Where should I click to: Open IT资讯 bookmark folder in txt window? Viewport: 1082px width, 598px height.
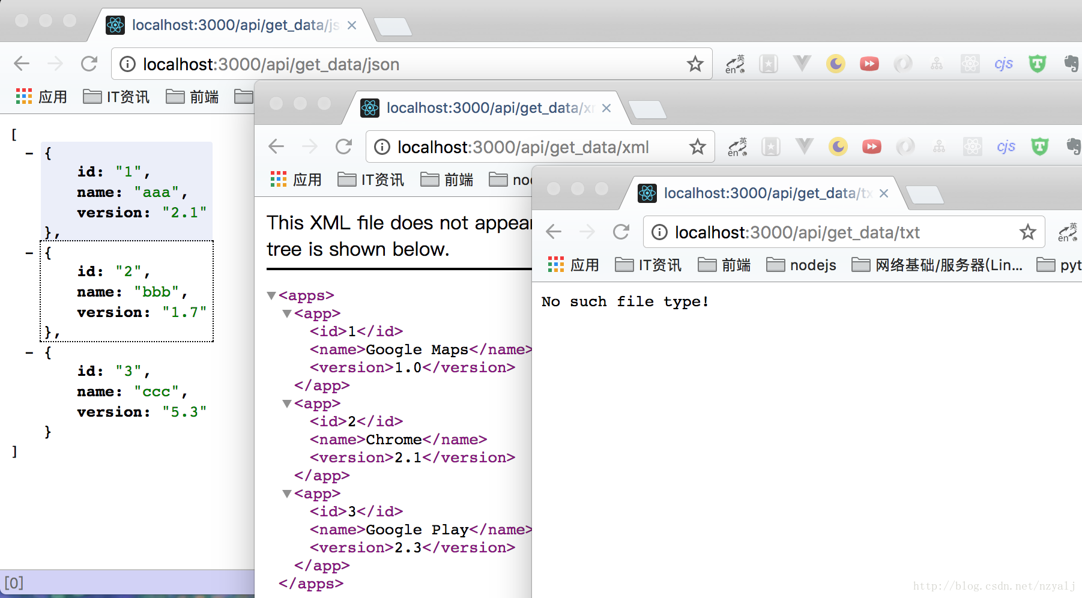click(x=648, y=265)
